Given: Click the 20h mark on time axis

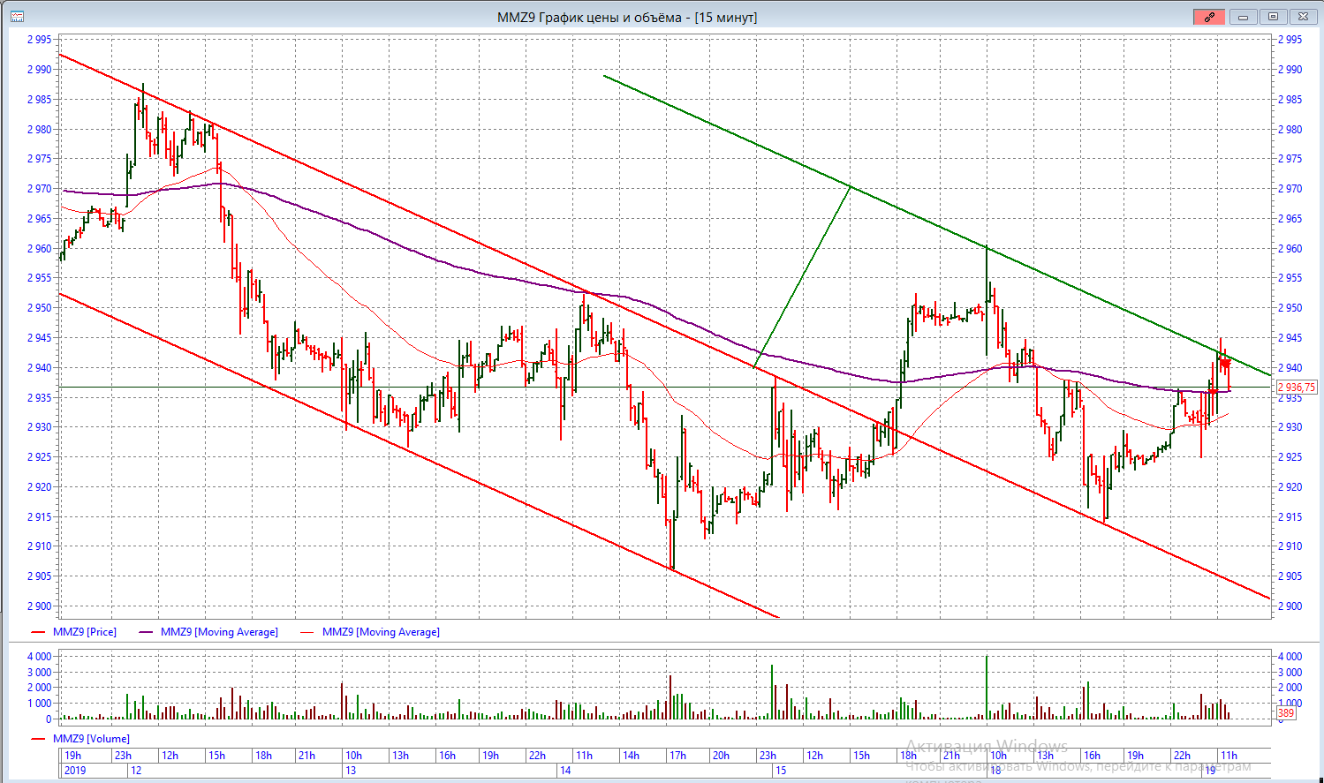Looking at the screenshot, I should (721, 756).
